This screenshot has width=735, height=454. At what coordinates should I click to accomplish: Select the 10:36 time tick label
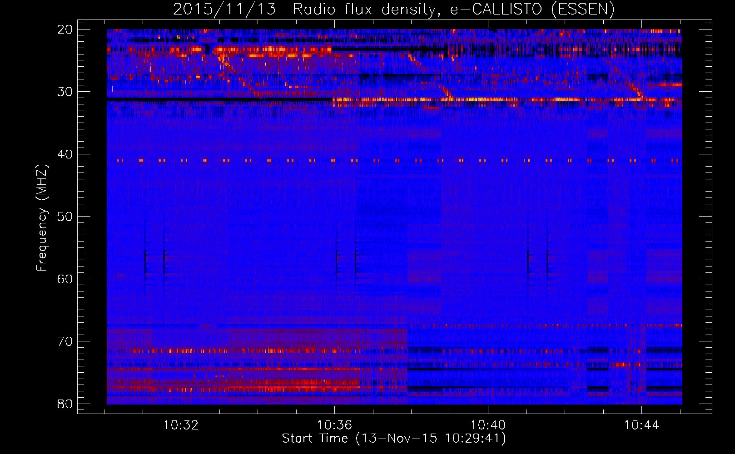pyautogui.click(x=335, y=425)
